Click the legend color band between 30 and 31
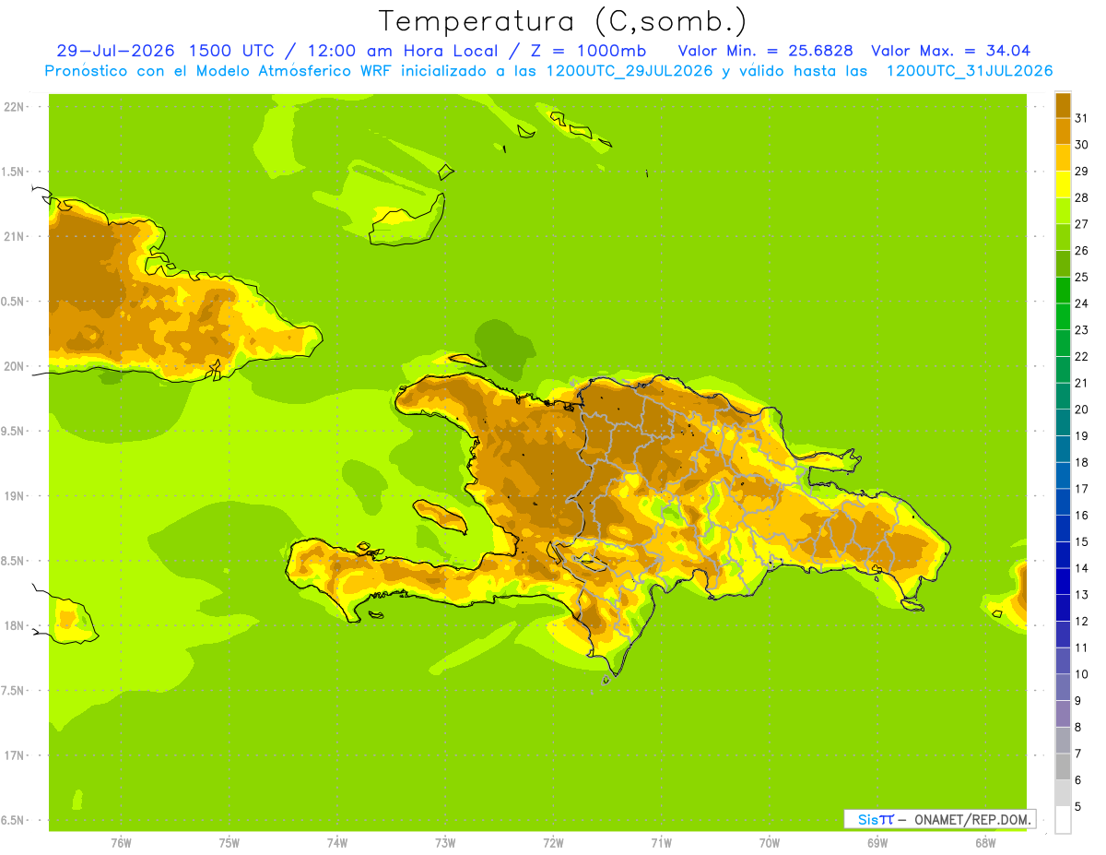The height and width of the screenshot is (855, 1106). (x=1063, y=131)
